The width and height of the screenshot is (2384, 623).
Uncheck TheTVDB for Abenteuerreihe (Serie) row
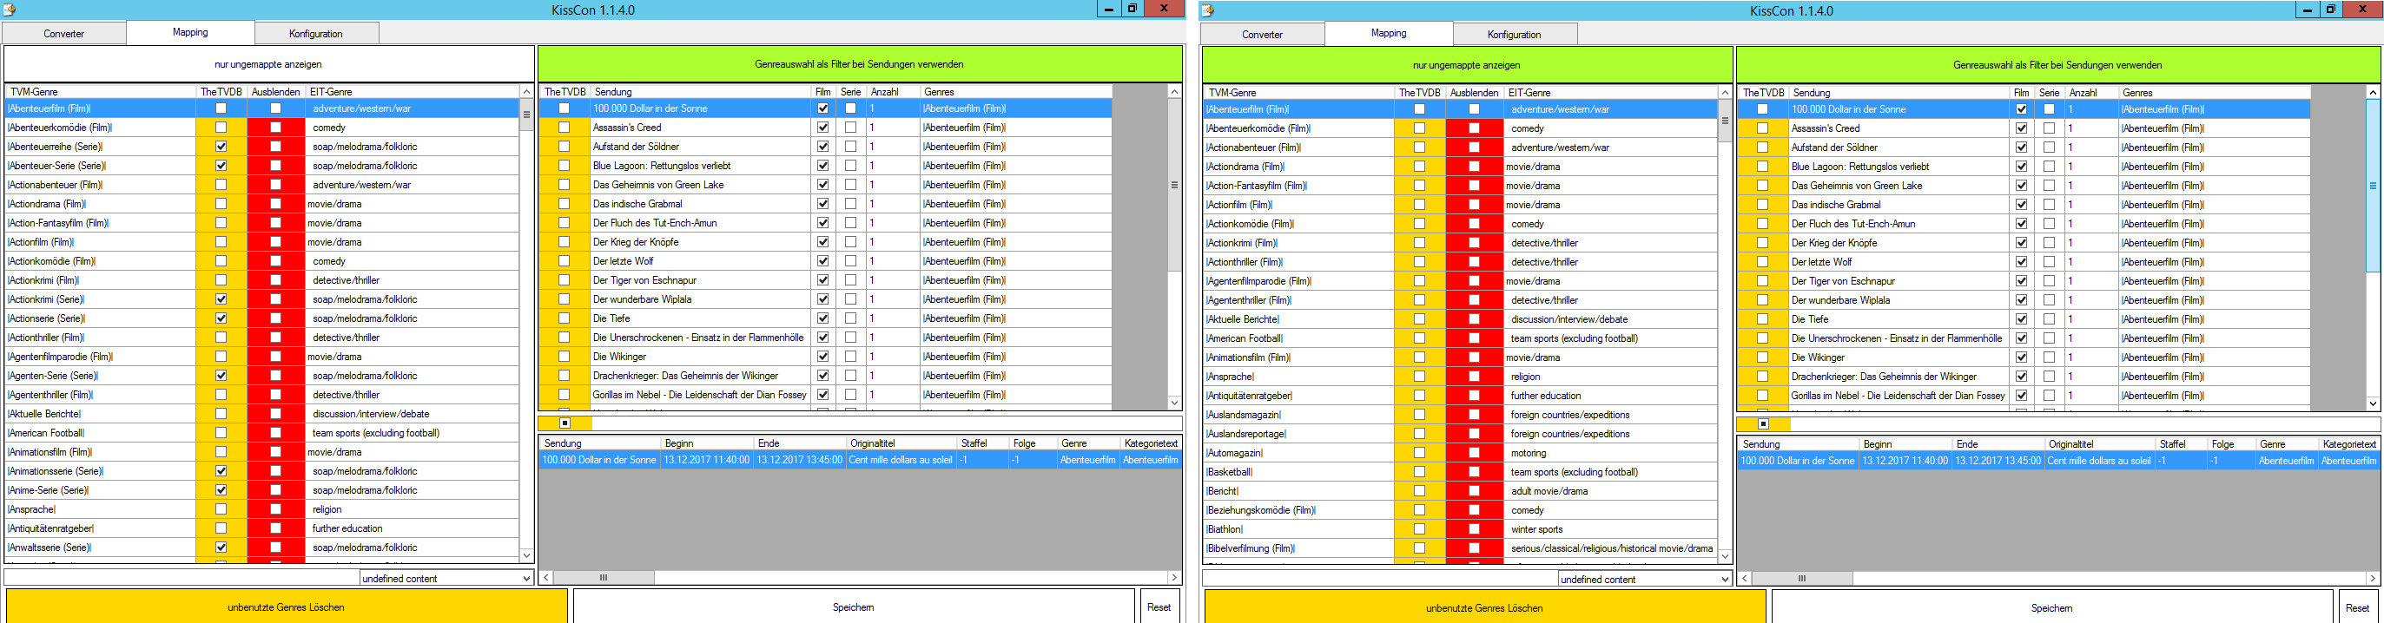click(x=221, y=146)
